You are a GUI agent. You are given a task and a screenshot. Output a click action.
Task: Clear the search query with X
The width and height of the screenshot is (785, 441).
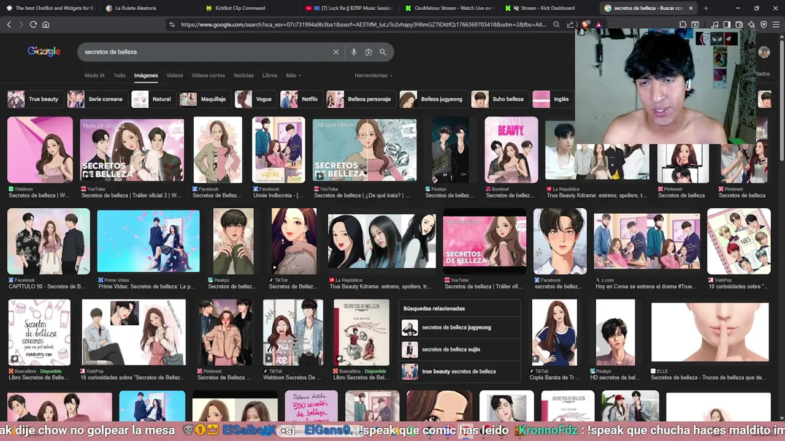pyautogui.click(x=335, y=52)
